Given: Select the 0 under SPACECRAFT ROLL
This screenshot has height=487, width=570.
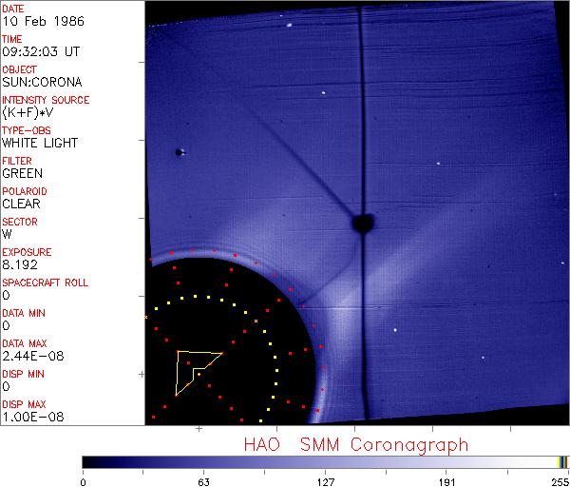Looking at the screenshot, I should 6,295.
